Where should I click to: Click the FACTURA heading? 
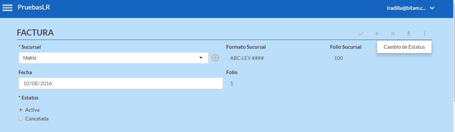point(35,33)
